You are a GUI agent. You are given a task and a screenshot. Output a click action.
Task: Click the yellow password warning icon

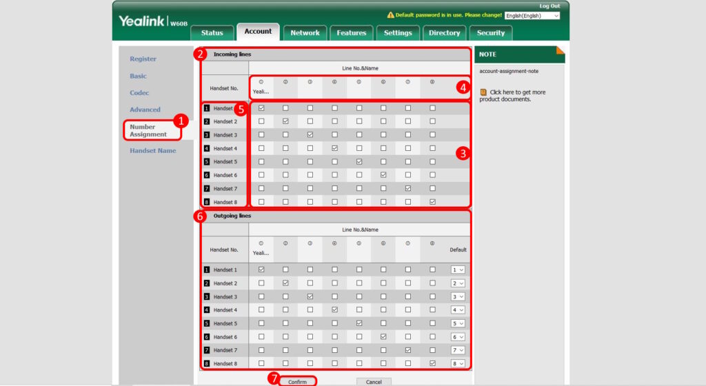click(x=390, y=15)
